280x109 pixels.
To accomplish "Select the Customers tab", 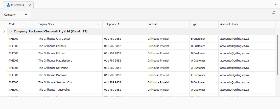I will 17,5.
